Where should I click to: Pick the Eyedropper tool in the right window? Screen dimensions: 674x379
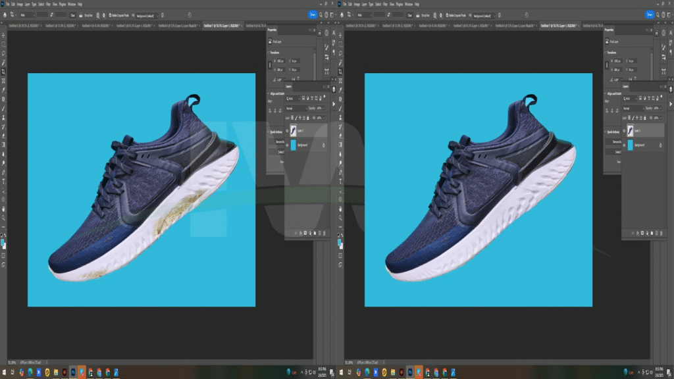pyautogui.click(x=341, y=89)
